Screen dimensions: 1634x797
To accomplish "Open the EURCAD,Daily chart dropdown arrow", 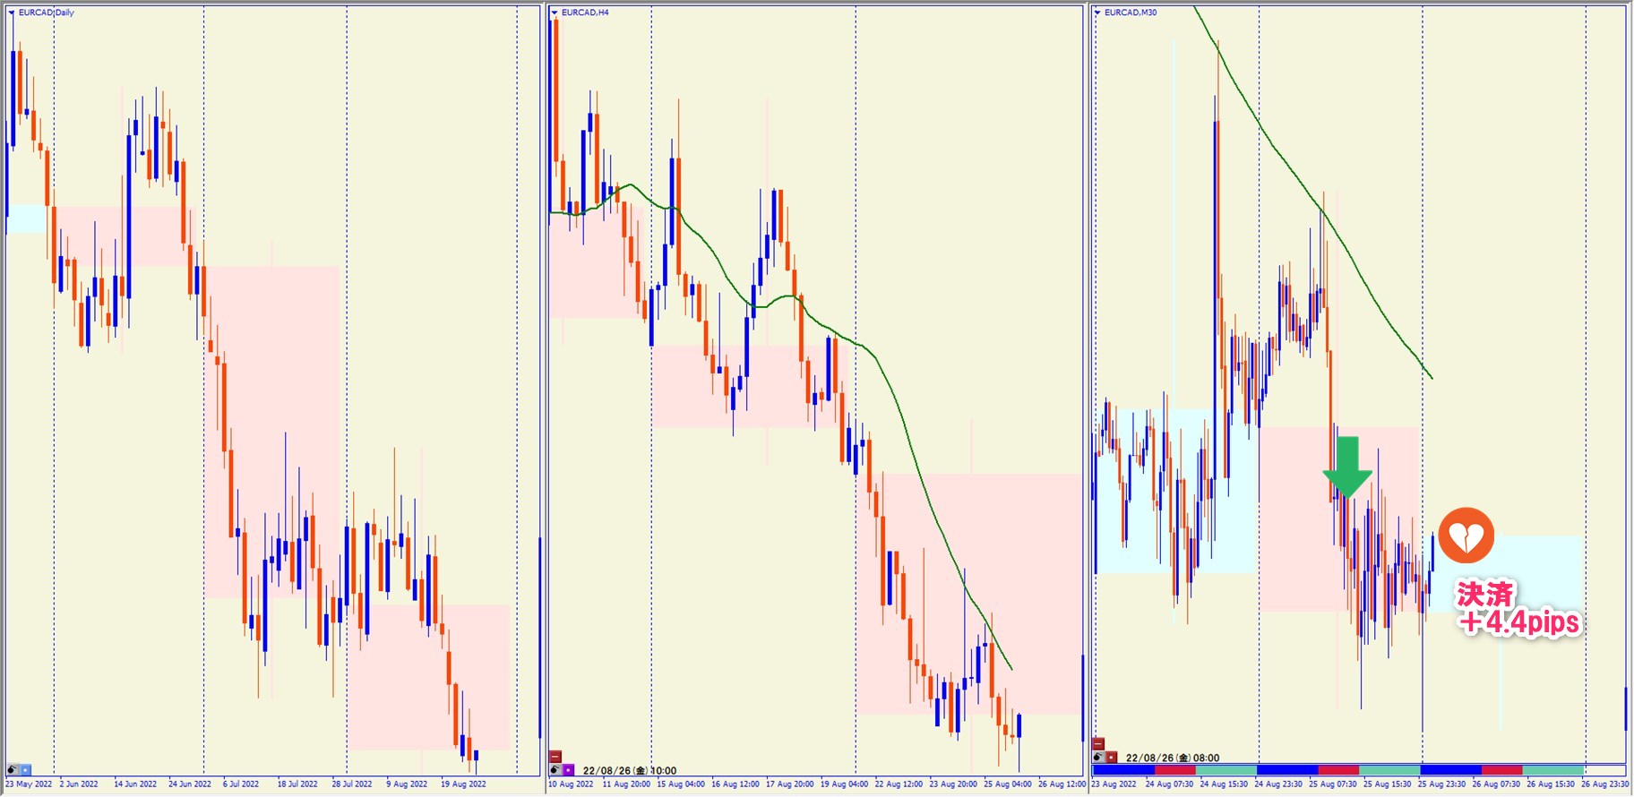I will coord(12,13).
